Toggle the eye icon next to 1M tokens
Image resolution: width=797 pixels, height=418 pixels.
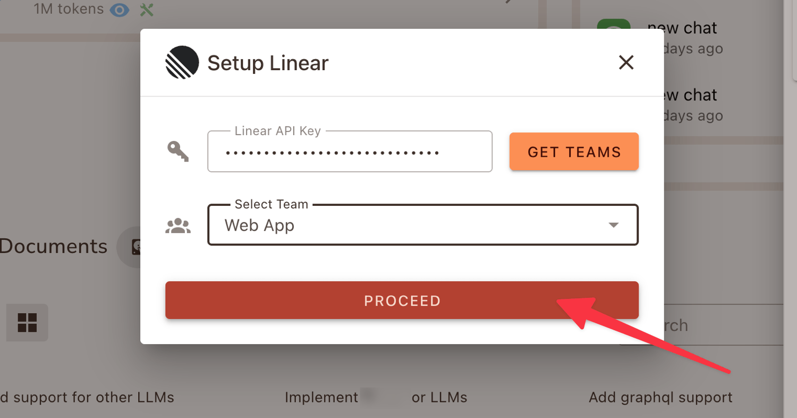(120, 10)
